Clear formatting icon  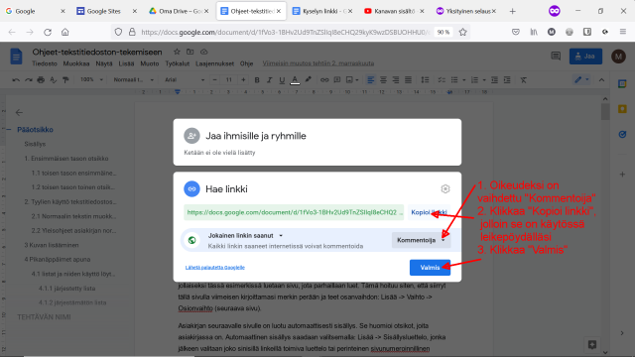(x=523, y=80)
